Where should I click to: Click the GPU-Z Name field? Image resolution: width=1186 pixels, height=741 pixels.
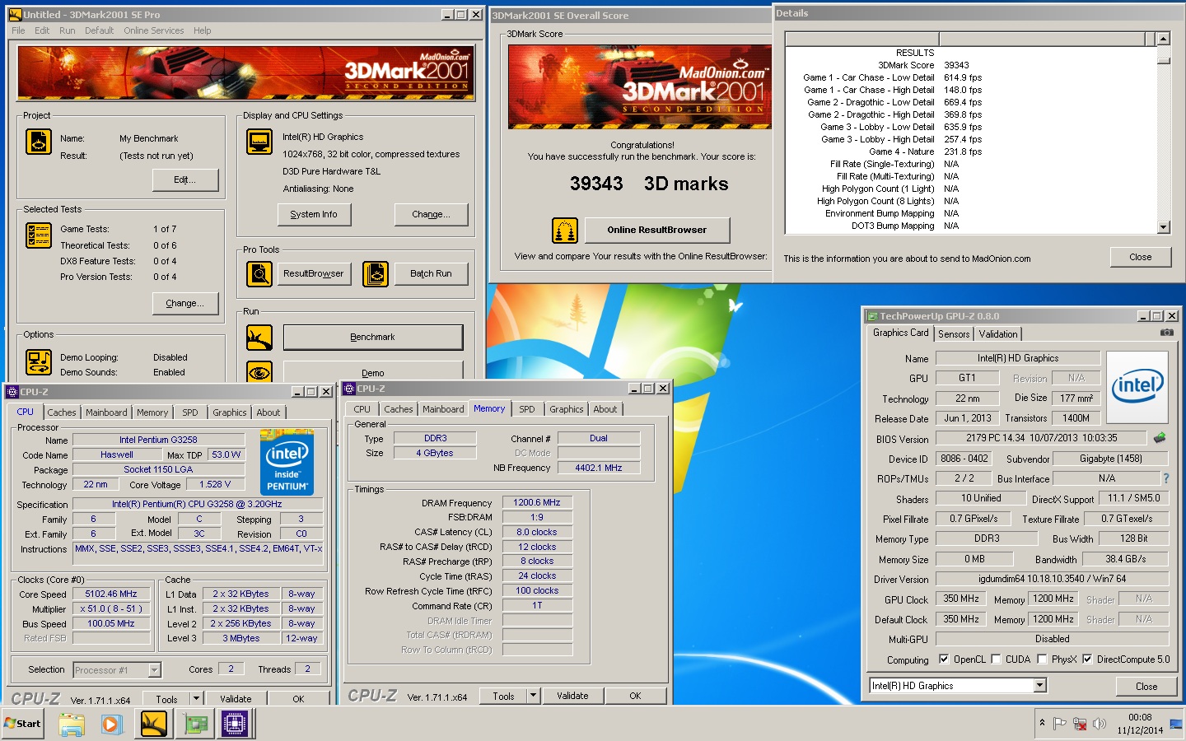pyautogui.click(x=1018, y=358)
